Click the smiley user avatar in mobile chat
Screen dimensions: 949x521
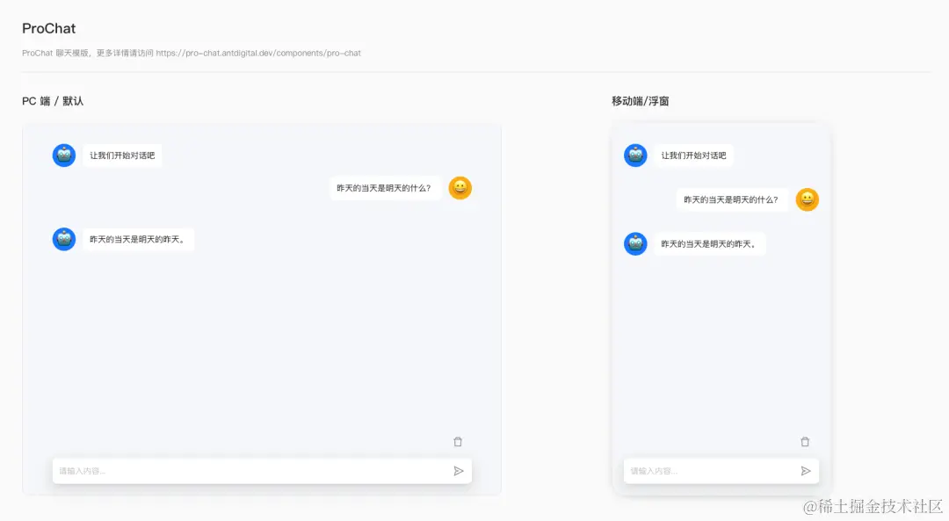pos(807,199)
